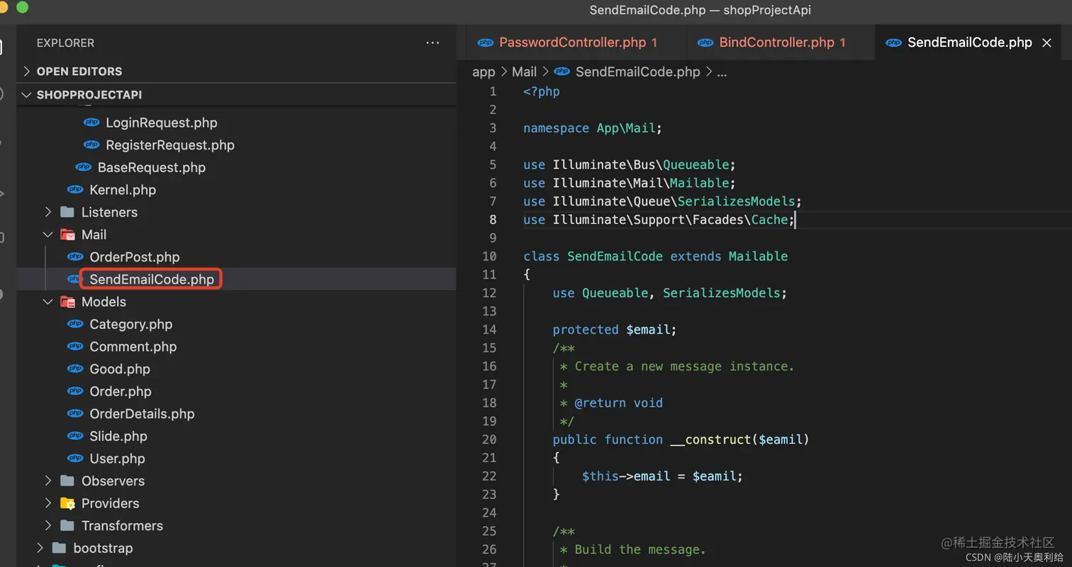
Task: Open Order.php model file
Action: pos(120,391)
